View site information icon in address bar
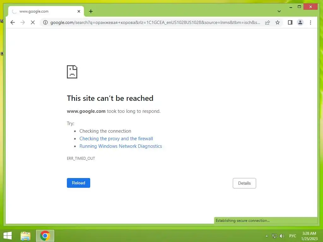The height and width of the screenshot is (242, 323). coord(45,22)
